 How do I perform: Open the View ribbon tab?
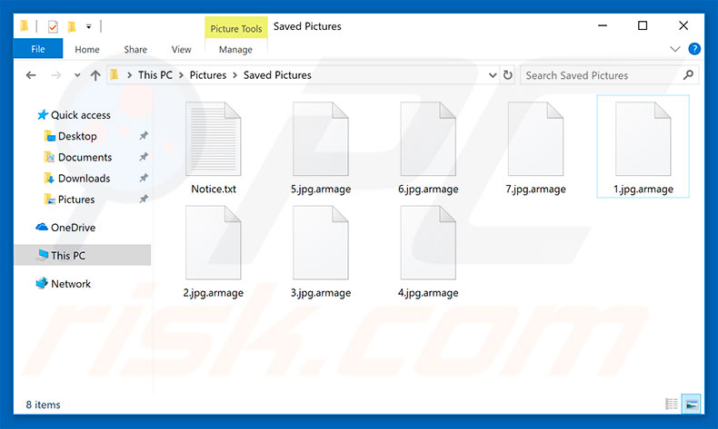(182, 49)
